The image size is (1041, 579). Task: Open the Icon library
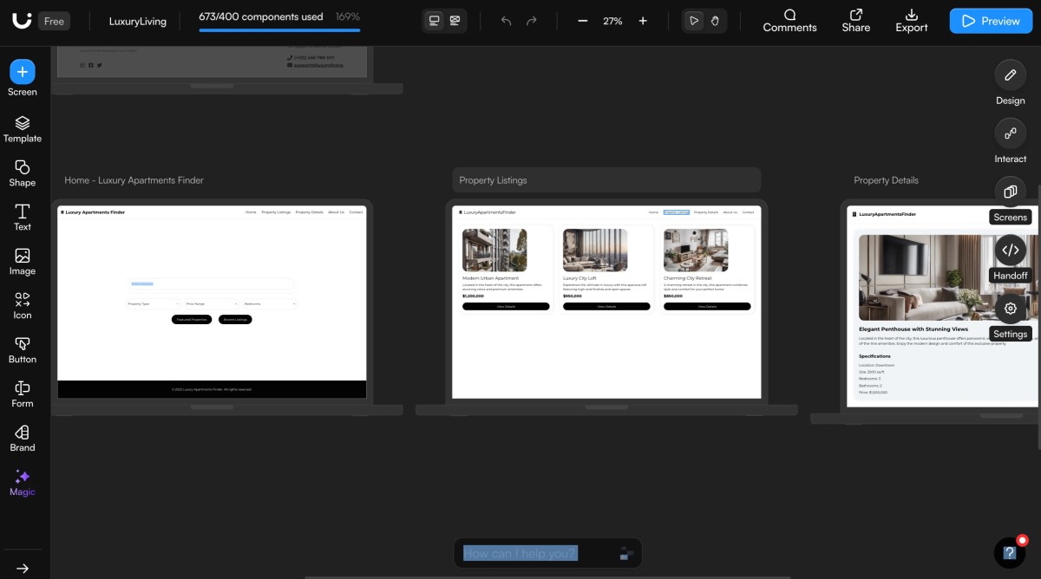coord(23,306)
